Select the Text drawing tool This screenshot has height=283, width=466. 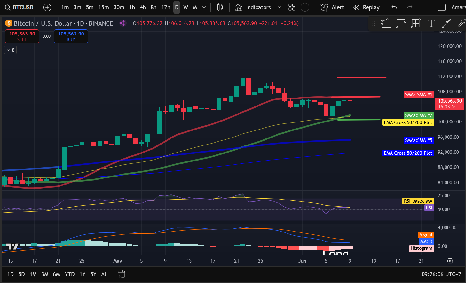coord(431,23)
